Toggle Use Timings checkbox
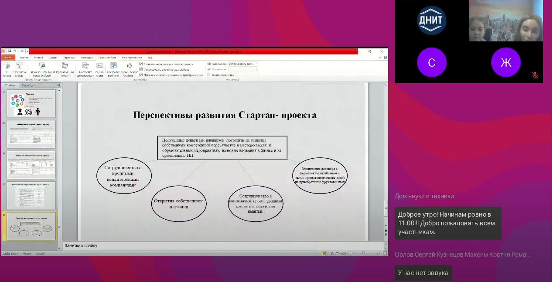Image resolution: width=553 pixels, height=282 pixels. click(141, 69)
